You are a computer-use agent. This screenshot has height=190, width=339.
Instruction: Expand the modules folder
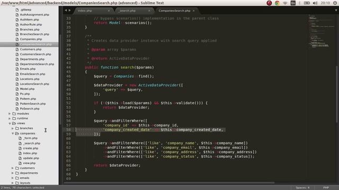10,113
